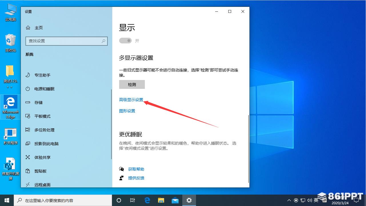Open Multitasking (多任务处理) settings
The height and width of the screenshot is (206, 366).
(x=40, y=130)
